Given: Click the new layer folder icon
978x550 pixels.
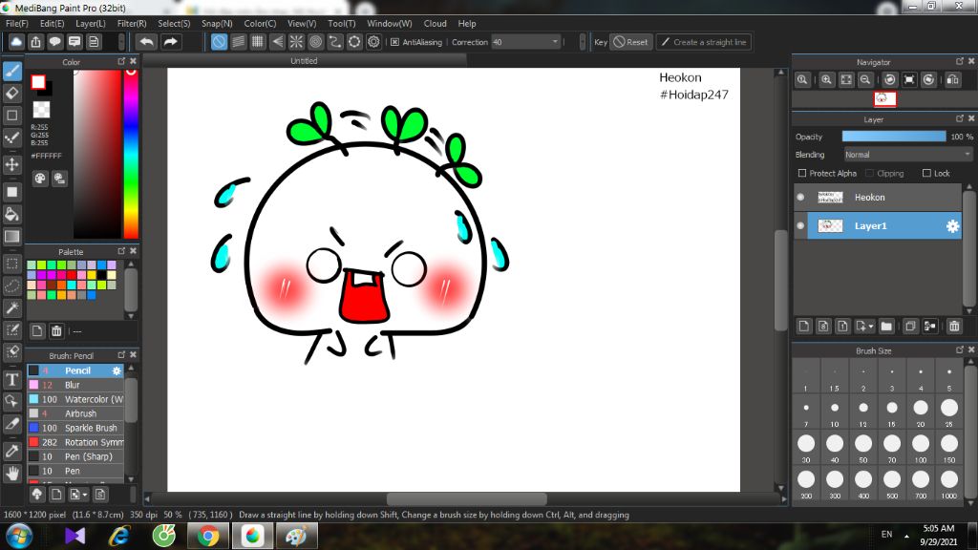Looking at the screenshot, I should [x=886, y=327].
